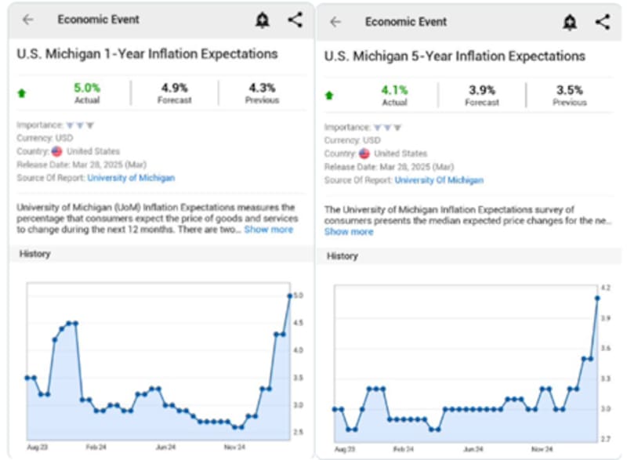Open University Of Michigan source link, 5-Year panel
Screen dimensions: 627x460
439,180
